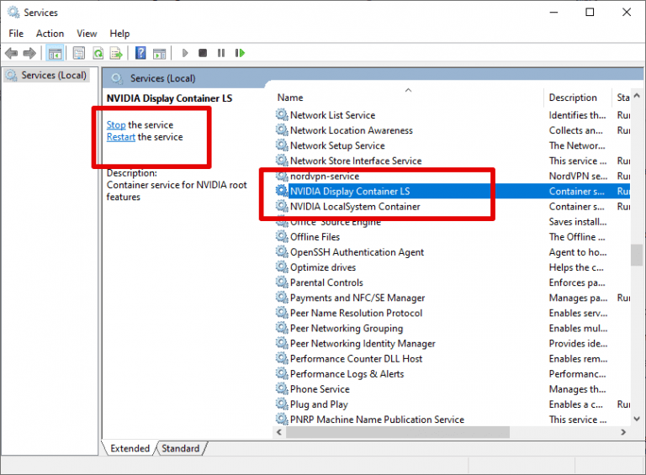Viewport: 646px width, 475px height.
Task: Select the NVIDIA Display Container LS service
Action: [x=452, y=191]
